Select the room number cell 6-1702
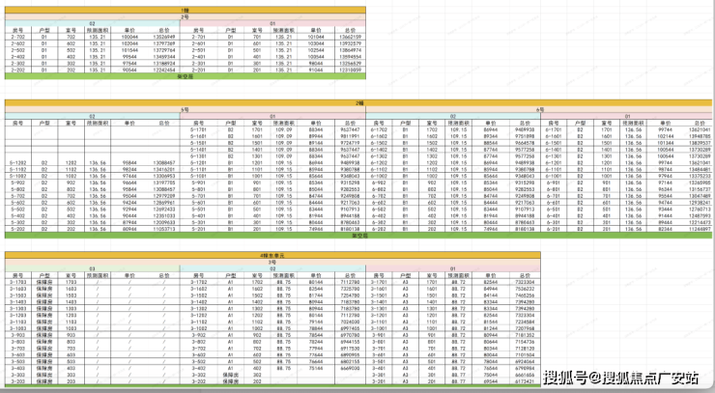 (x=379, y=130)
